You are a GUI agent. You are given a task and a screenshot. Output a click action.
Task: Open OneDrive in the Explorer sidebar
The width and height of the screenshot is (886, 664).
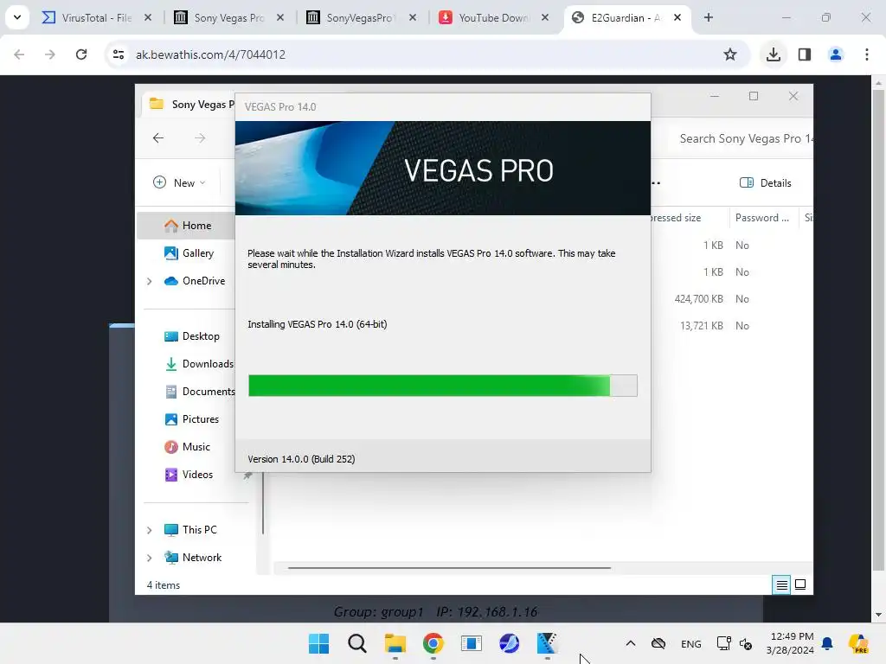point(195,281)
